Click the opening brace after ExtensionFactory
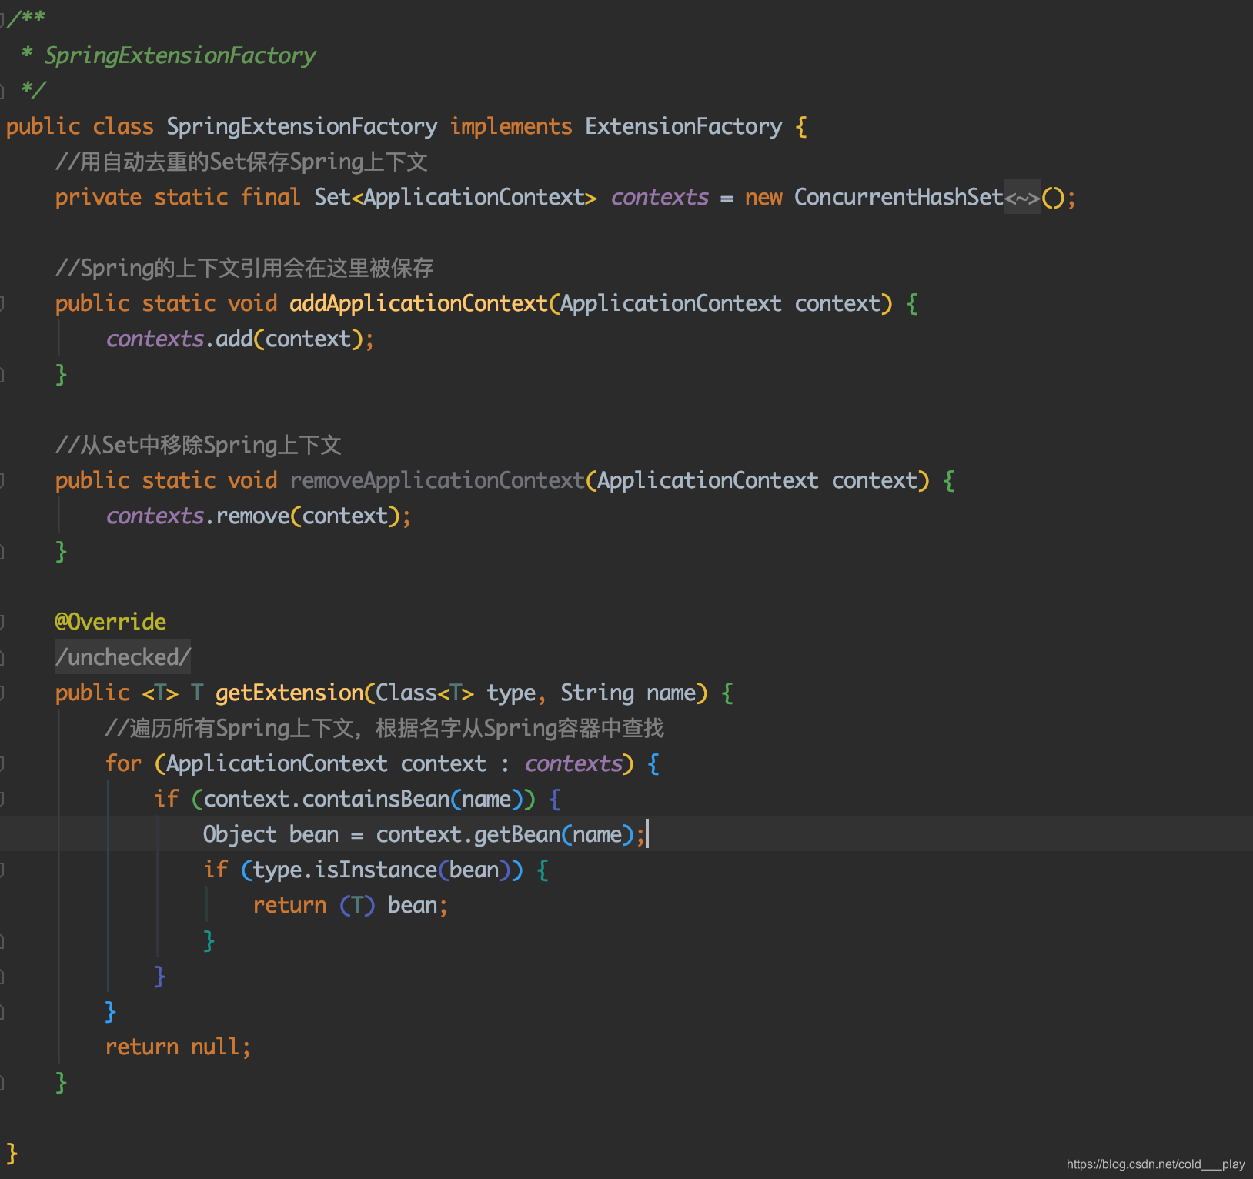 click(801, 126)
